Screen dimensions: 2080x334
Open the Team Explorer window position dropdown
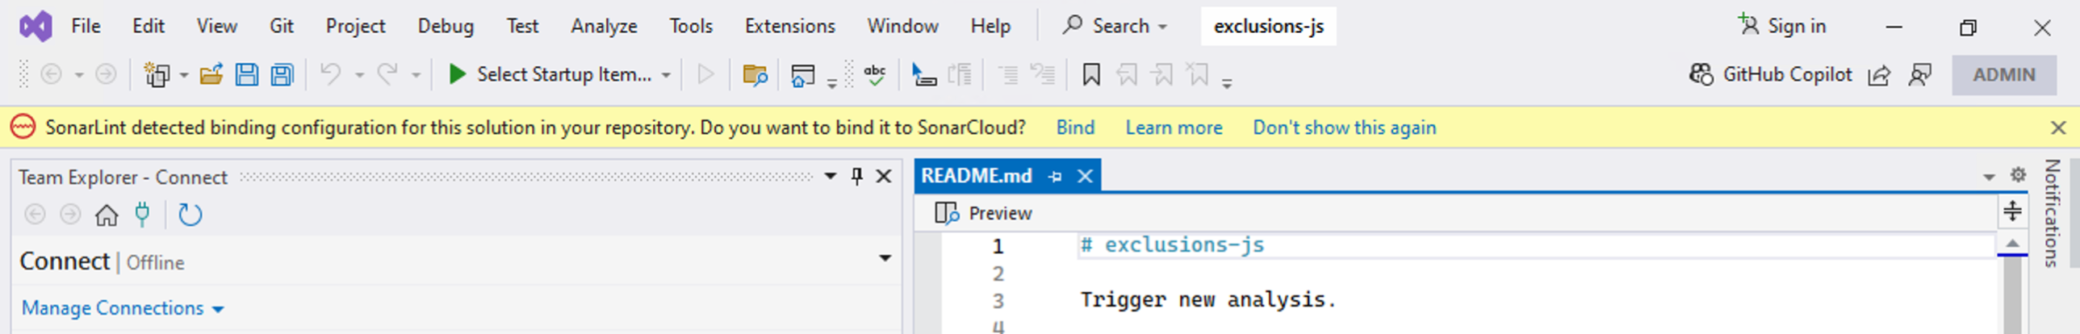830,176
